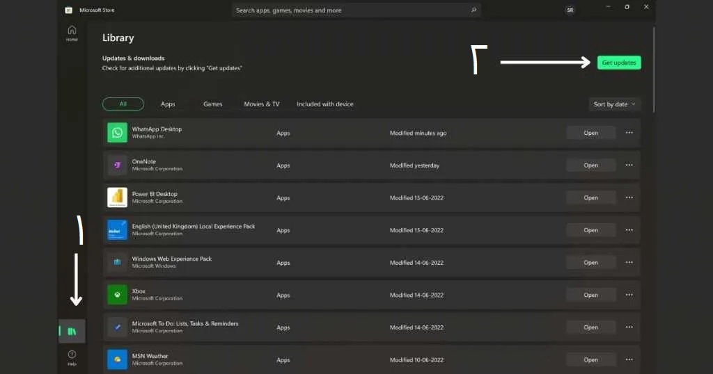Open more options for WhatsApp Desktop
Screen dimensions: 713x374
click(629, 133)
